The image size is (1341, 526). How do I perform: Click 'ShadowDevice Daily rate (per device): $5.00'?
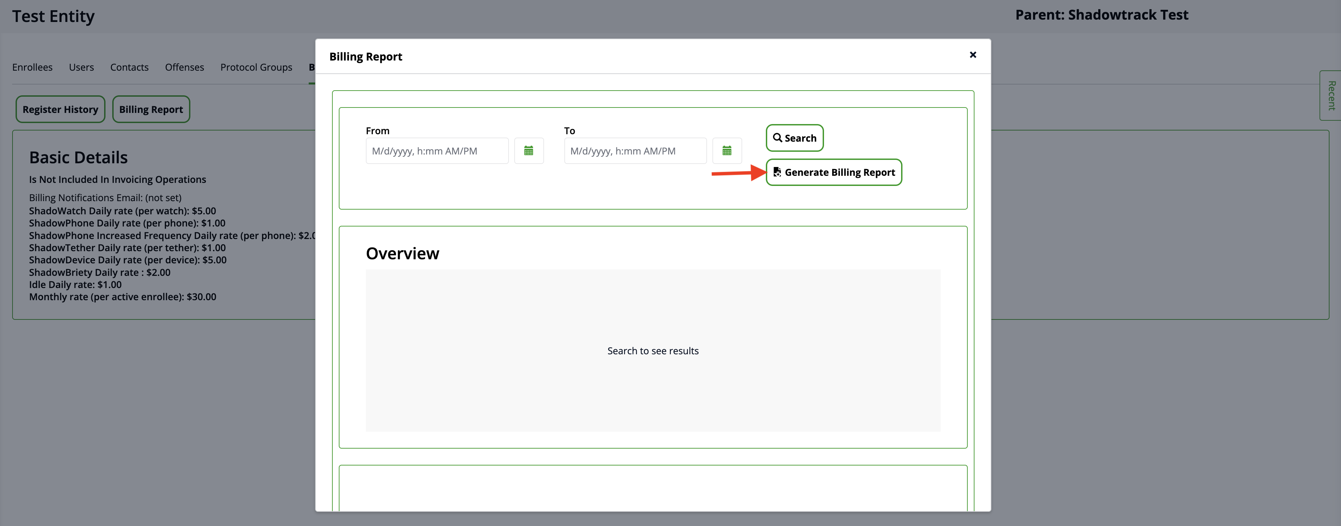[x=128, y=260]
